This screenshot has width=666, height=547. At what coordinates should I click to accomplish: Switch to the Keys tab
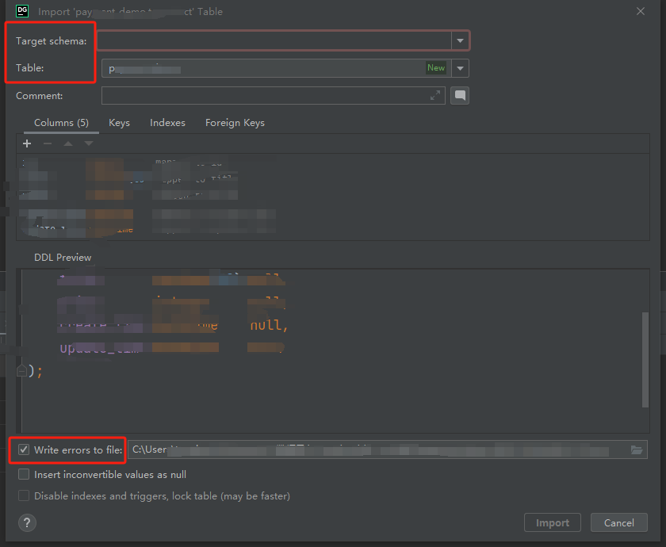[120, 123]
